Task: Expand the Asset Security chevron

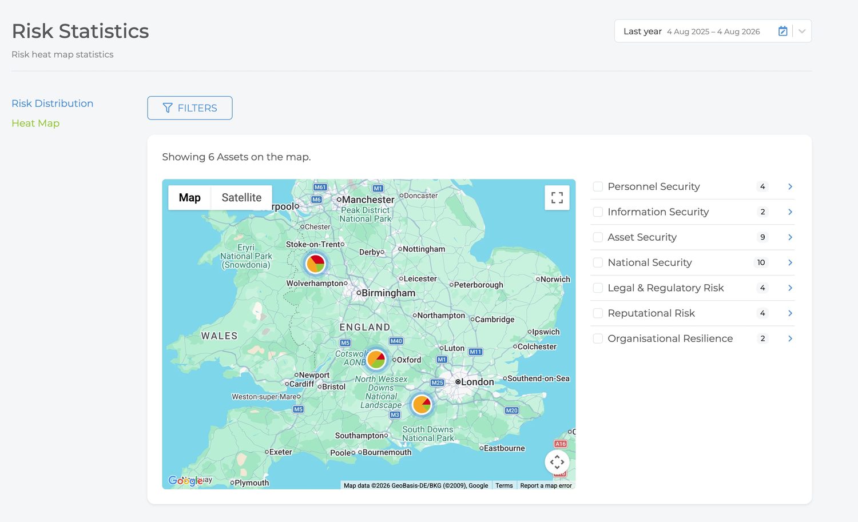Action: 790,237
